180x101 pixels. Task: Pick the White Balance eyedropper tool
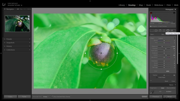tap(152, 92)
